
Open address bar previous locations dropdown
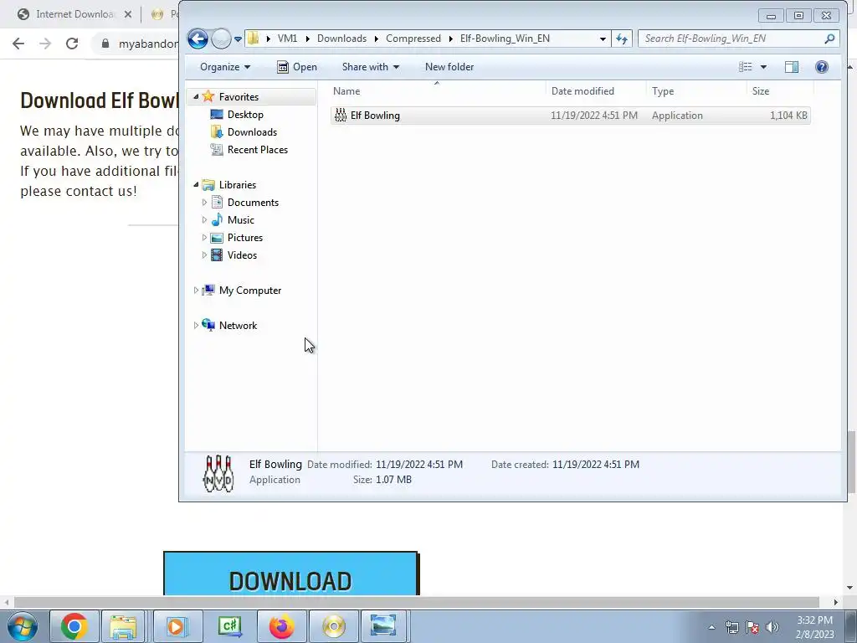[603, 39]
